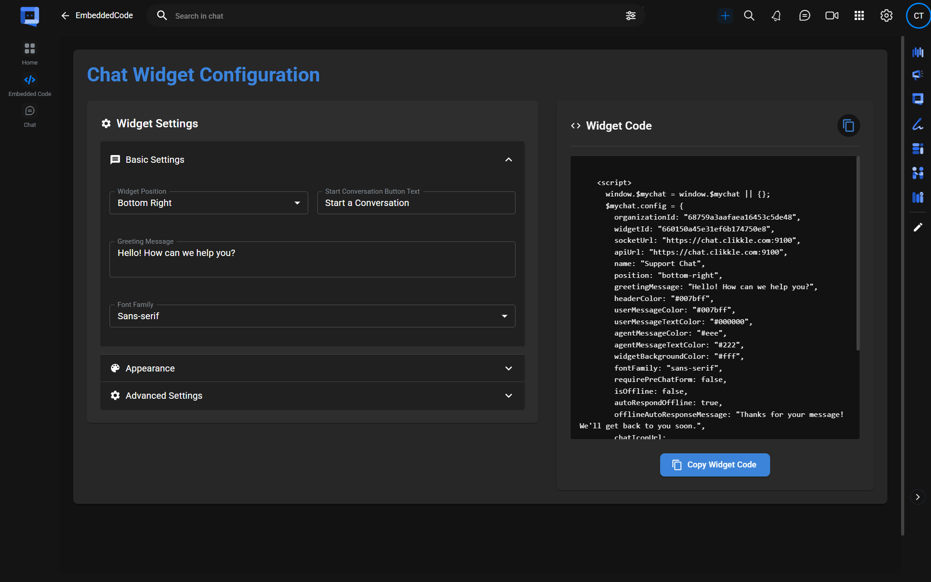Click the Greeting Message text field
Screen dimensions: 931x582
point(312,259)
